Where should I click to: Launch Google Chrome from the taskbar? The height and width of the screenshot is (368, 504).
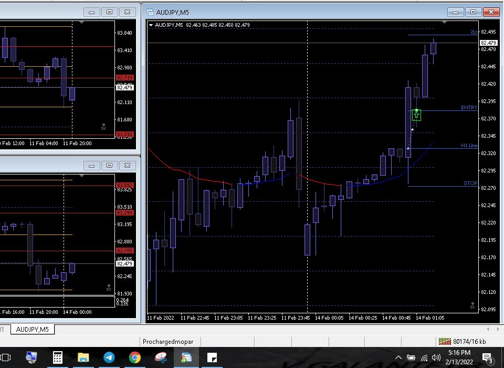(x=135, y=357)
